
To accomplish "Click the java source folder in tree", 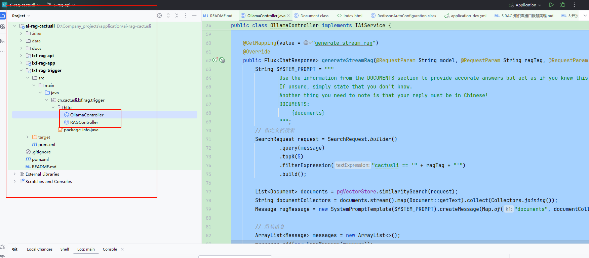I will pyautogui.click(x=54, y=93).
